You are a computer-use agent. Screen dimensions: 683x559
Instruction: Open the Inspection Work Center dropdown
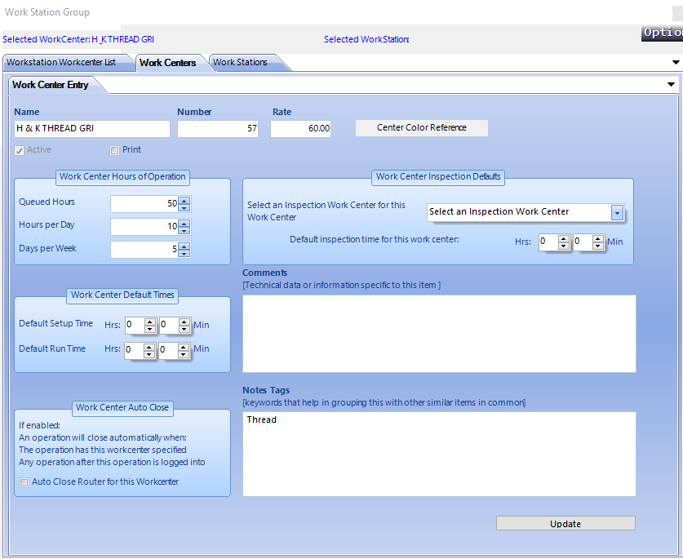(617, 213)
